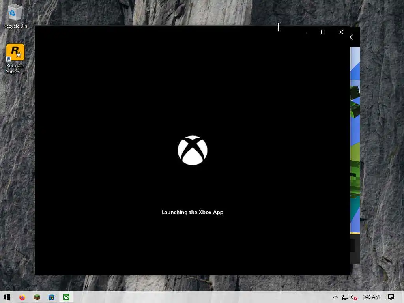The height and width of the screenshot is (303, 404).
Task: Open the network status tray icon
Action: (344, 297)
